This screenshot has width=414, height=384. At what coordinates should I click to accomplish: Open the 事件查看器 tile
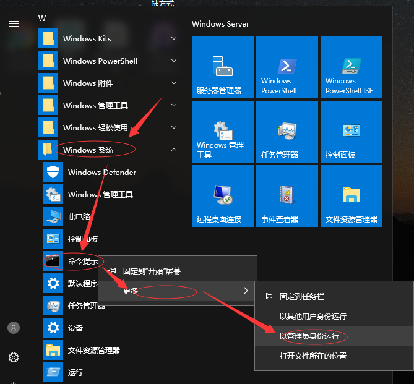pyautogui.click(x=287, y=196)
